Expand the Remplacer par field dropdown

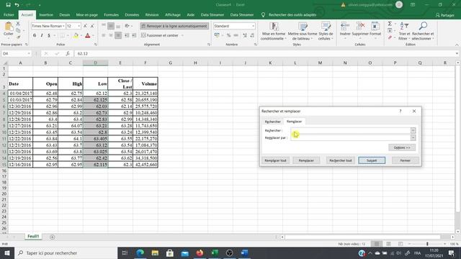click(413, 137)
